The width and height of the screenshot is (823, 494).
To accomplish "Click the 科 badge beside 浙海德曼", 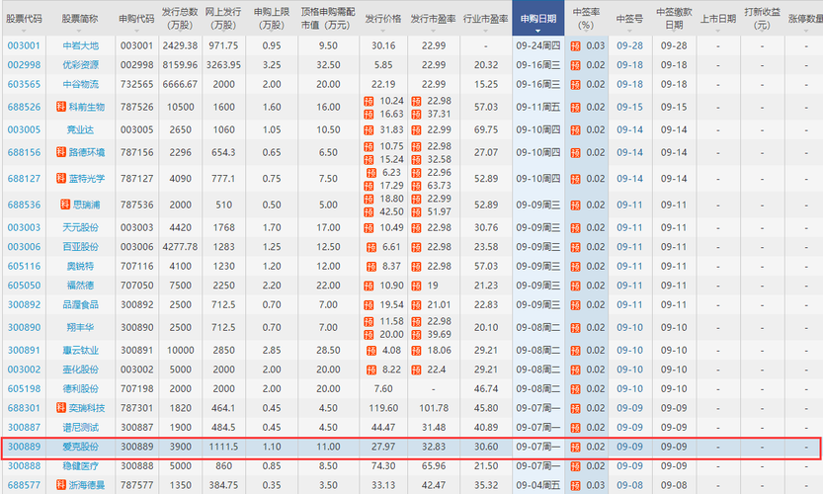I will [61, 485].
